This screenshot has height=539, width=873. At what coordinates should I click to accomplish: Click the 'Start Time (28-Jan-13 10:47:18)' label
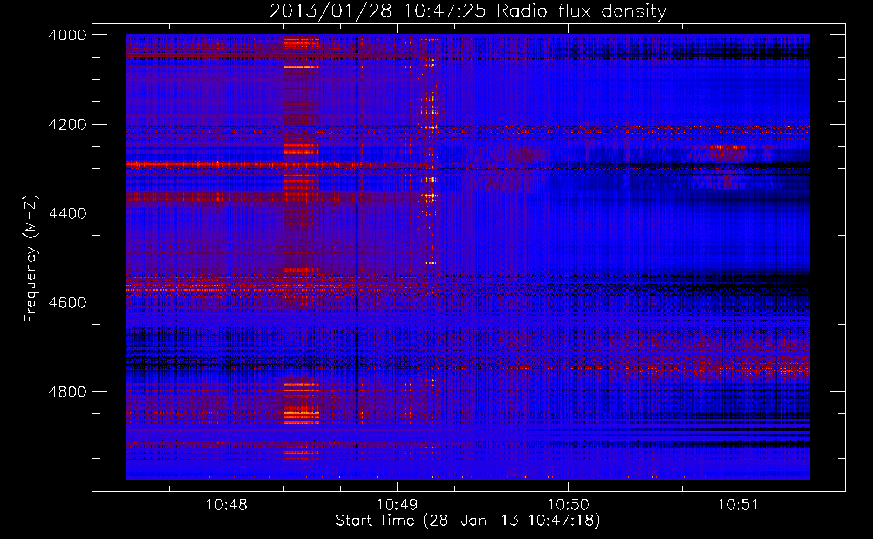[x=468, y=521]
